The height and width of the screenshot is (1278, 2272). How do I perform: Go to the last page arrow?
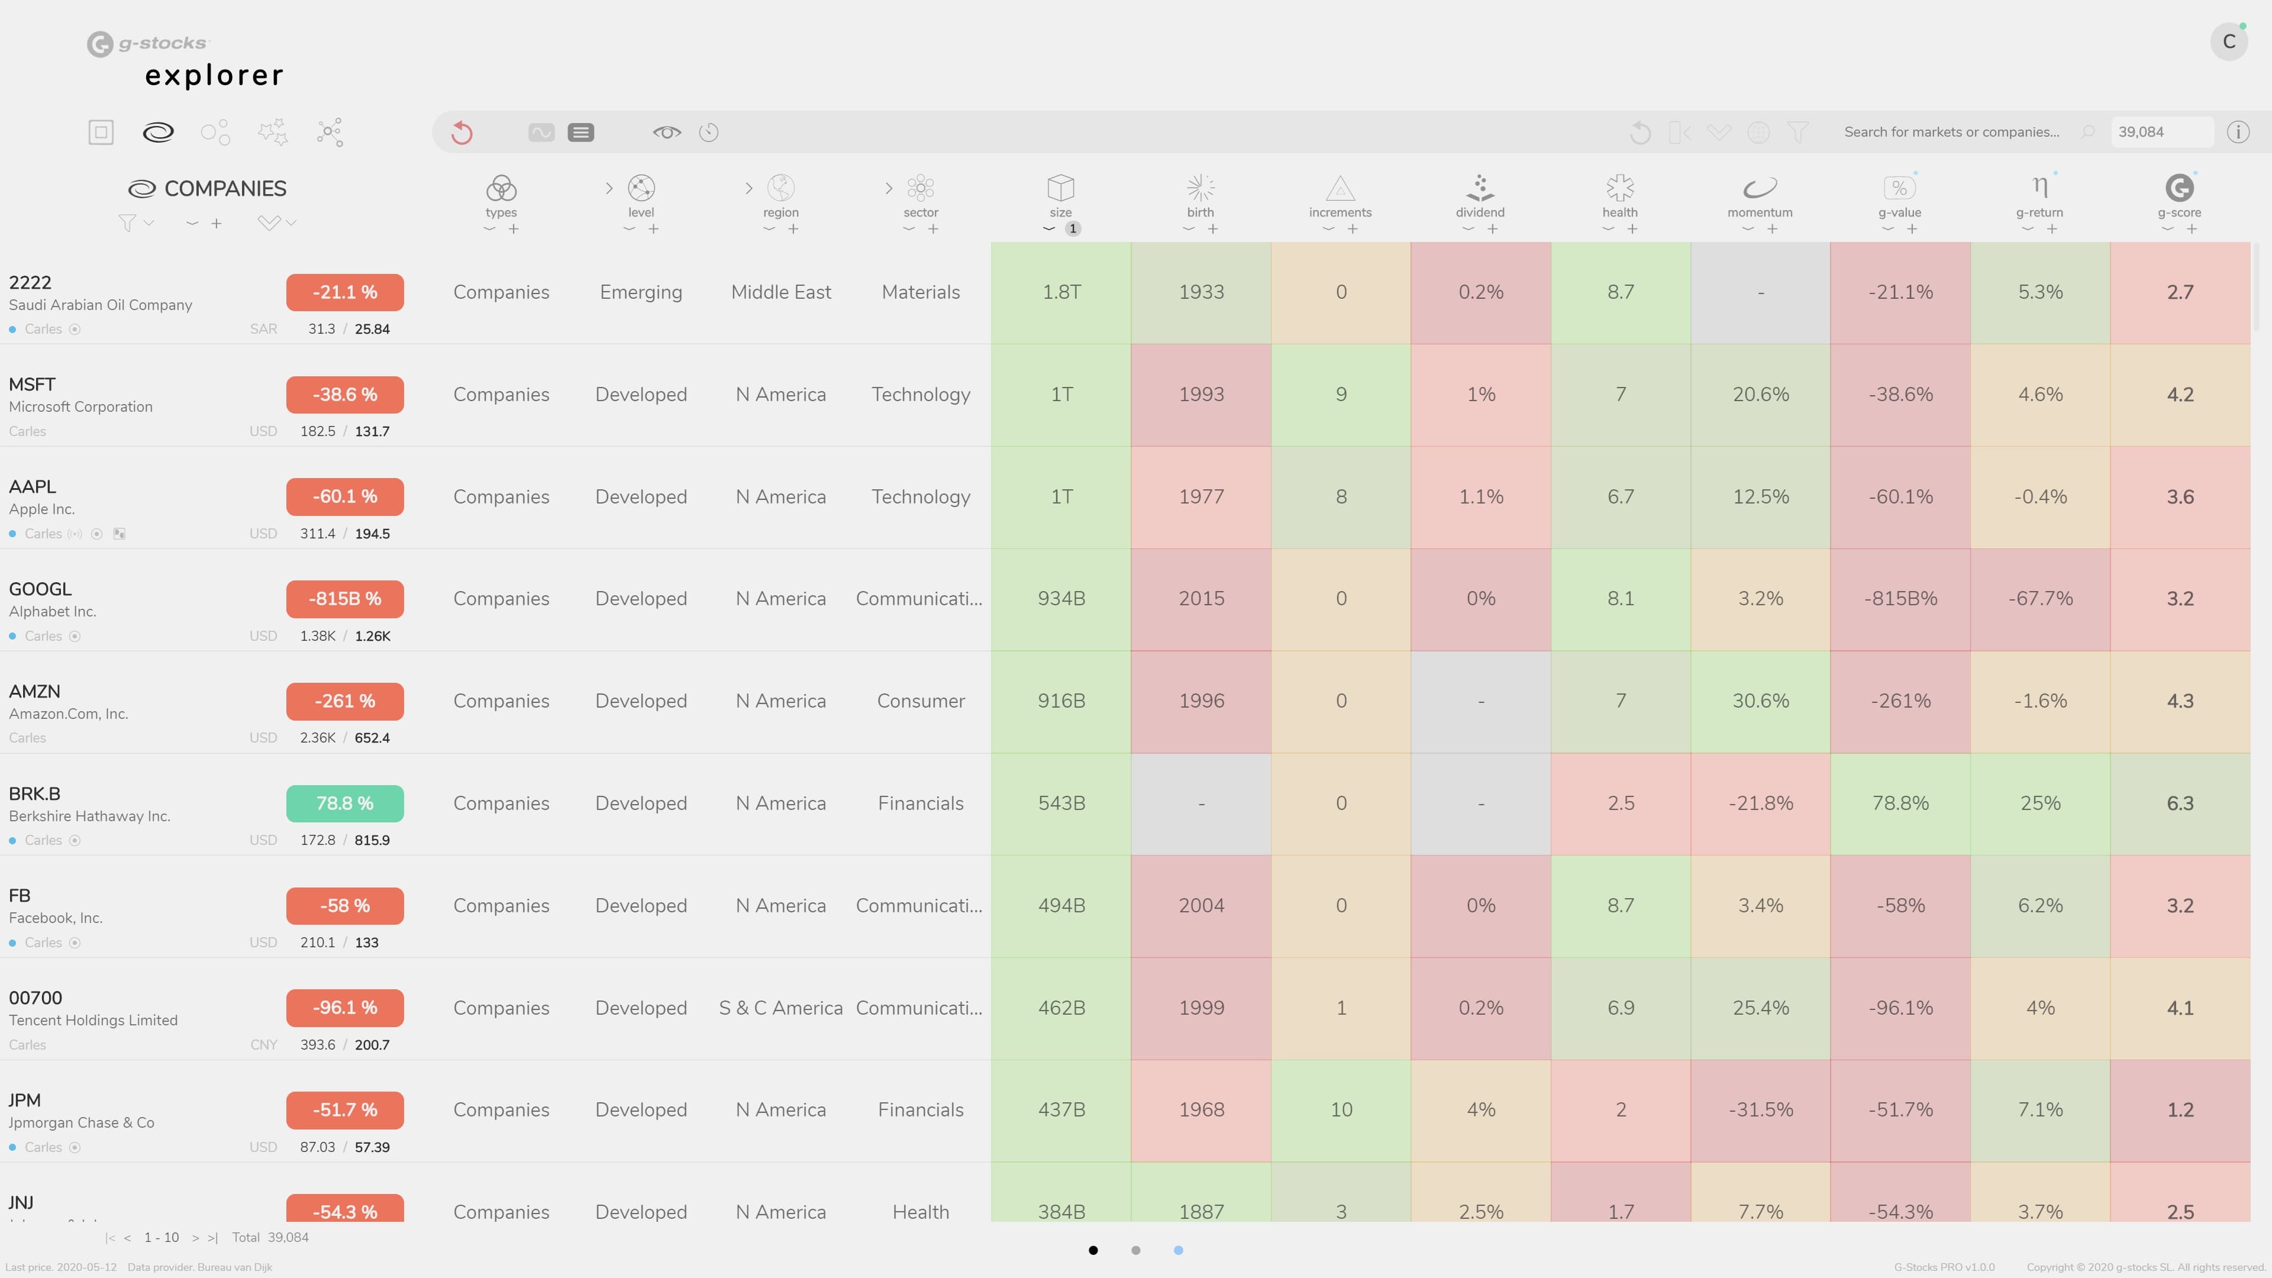pyautogui.click(x=212, y=1237)
